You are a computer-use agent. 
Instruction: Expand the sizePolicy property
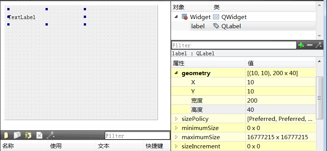pos(176,119)
